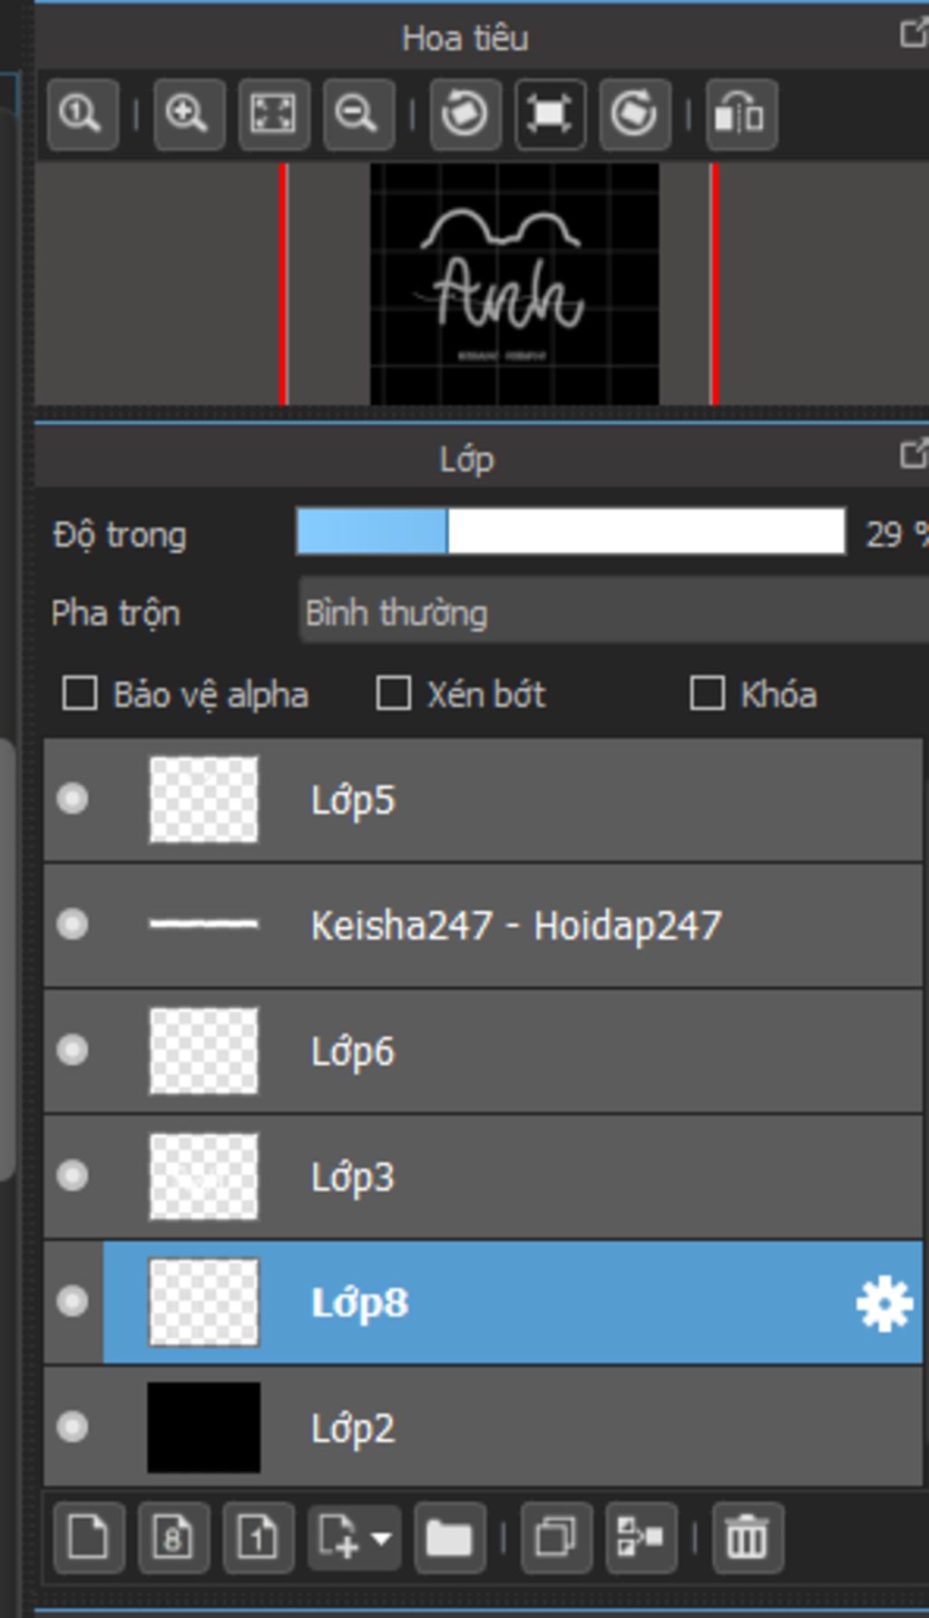Viewport: 929px width, 1618px height.
Task: Flip the canvas view horizontally
Action: pos(741,114)
